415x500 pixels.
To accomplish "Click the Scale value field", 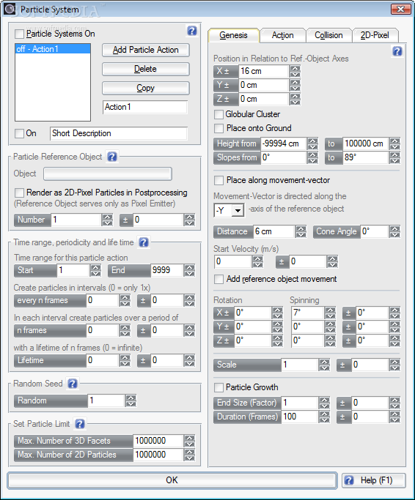I will pos(300,365).
